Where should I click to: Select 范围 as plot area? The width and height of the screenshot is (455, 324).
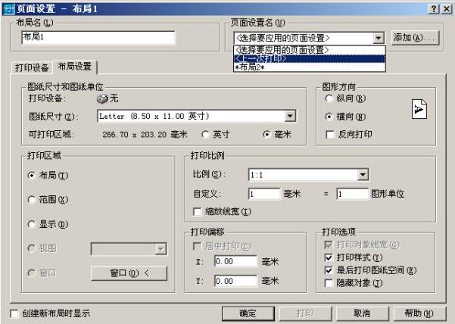(x=31, y=200)
